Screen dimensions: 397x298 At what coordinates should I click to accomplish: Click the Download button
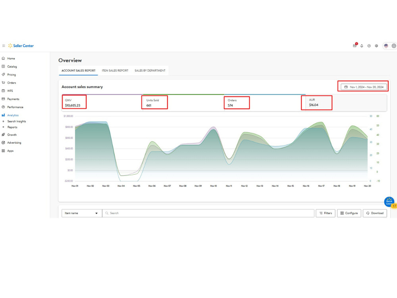(x=375, y=213)
